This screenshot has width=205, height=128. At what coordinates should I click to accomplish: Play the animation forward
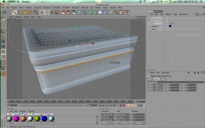point(109,105)
